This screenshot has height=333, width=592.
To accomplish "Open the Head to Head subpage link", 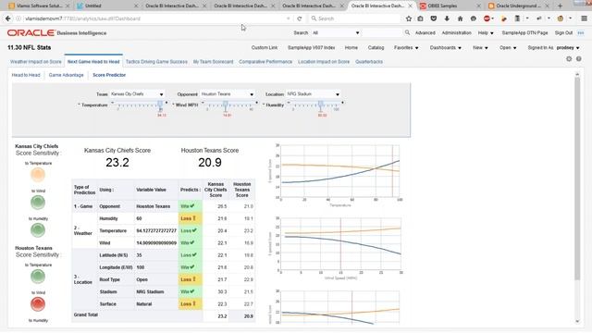I will [26, 75].
